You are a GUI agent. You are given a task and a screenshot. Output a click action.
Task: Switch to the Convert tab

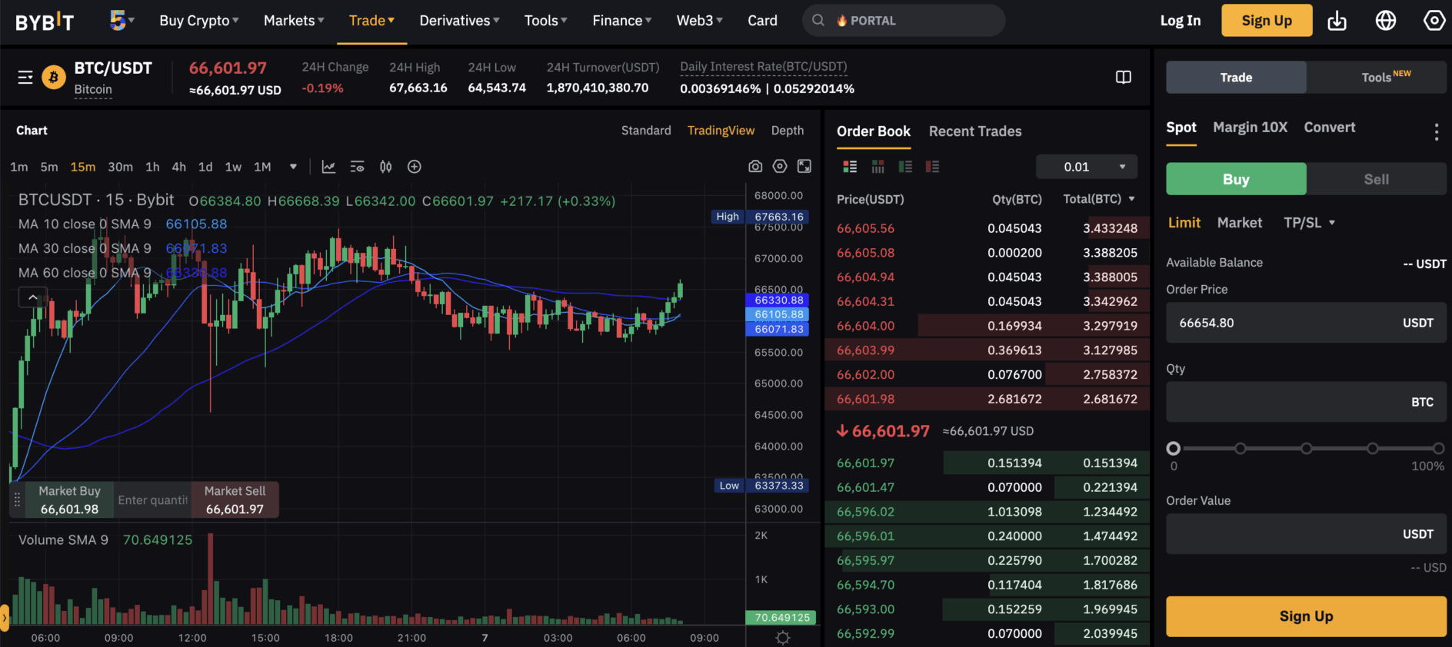[1330, 128]
